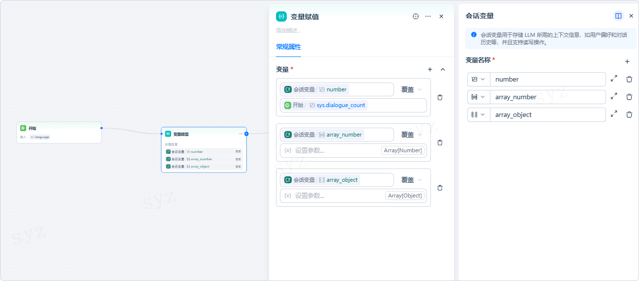Switch to the 常规属性 tab
The width and height of the screenshot is (639, 281).
(288, 47)
